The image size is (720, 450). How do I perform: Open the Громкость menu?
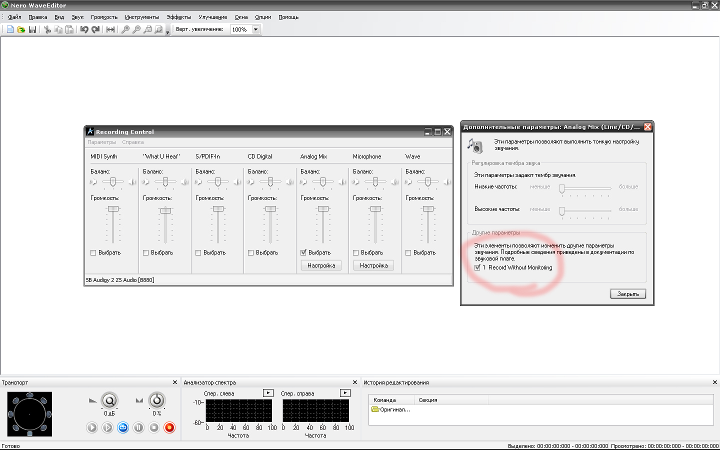pos(104,17)
